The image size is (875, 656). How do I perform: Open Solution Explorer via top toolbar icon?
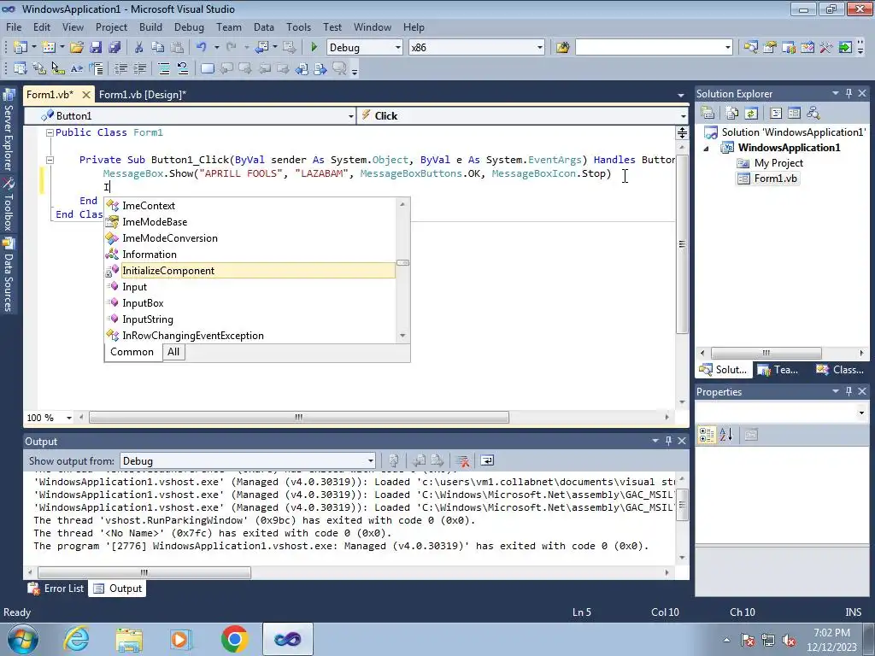tap(750, 48)
